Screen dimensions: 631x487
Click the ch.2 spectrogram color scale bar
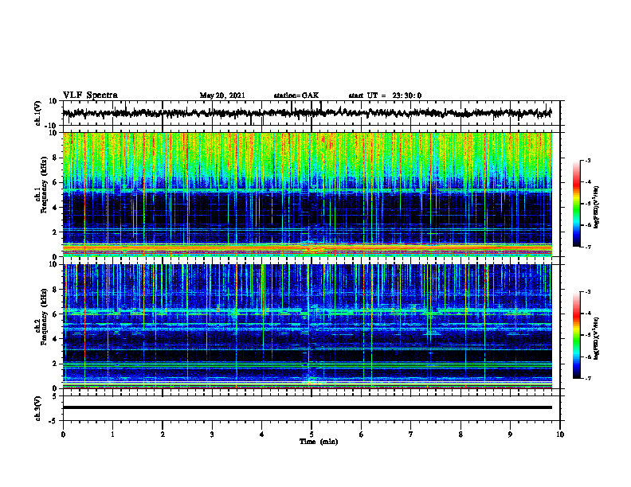tap(576, 335)
